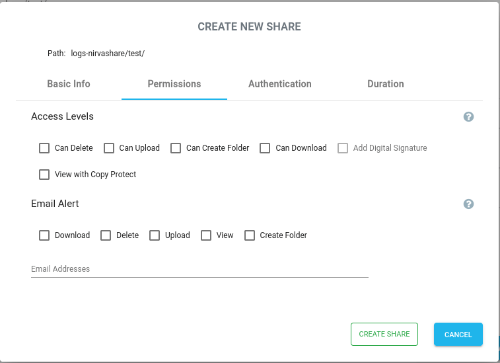The image size is (500, 363).
Task: Check Create Folder email alert box
Action: point(250,235)
